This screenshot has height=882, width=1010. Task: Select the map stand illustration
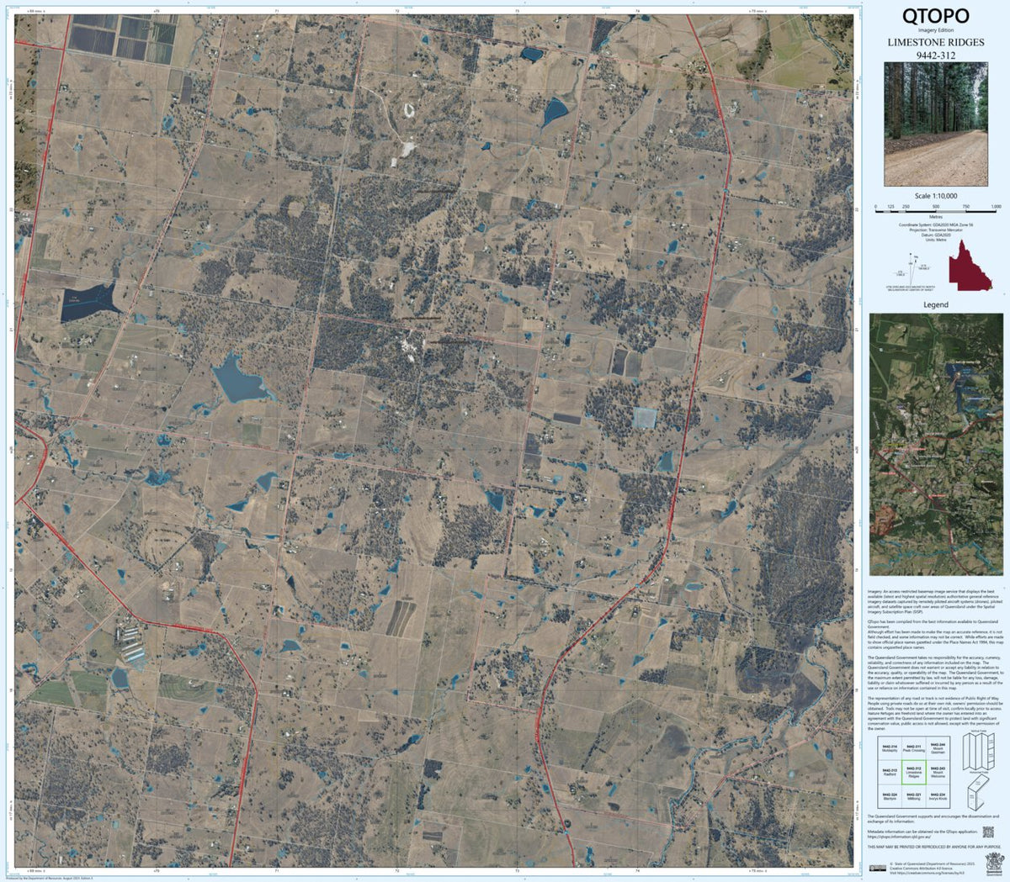[977, 793]
